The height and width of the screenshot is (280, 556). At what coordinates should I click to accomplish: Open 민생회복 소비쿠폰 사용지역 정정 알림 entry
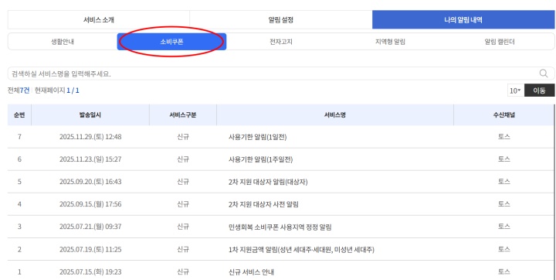[280, 227]
